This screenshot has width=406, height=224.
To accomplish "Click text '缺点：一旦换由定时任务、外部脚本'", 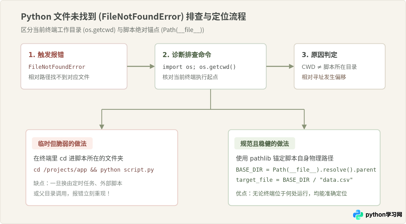I will pyautogui.click(x=78, y=183).
